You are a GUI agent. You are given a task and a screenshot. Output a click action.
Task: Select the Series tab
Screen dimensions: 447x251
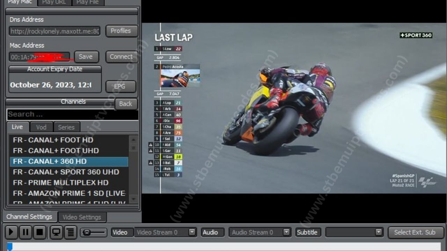point(66,127)
